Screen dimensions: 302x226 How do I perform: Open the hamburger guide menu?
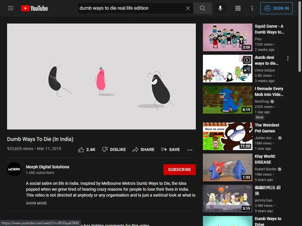click(11, 8)
